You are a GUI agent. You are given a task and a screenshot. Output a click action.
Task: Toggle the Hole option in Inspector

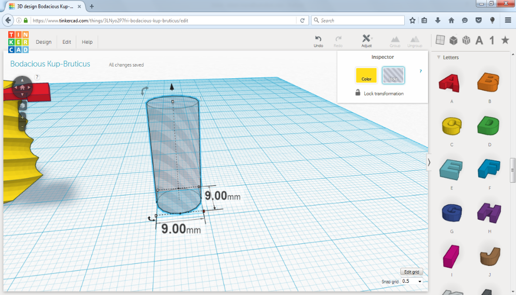click(x=393, y=75)
